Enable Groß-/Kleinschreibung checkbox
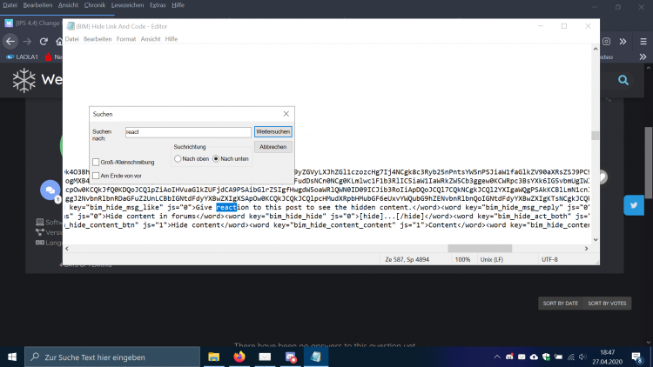 tap(96, 162)
